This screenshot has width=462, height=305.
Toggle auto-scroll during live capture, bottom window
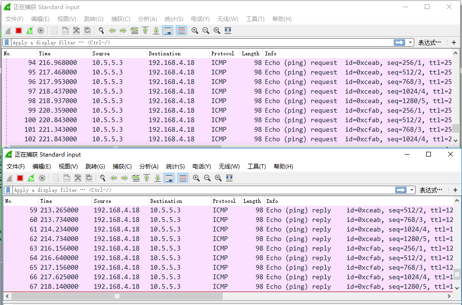pos(169,178)
